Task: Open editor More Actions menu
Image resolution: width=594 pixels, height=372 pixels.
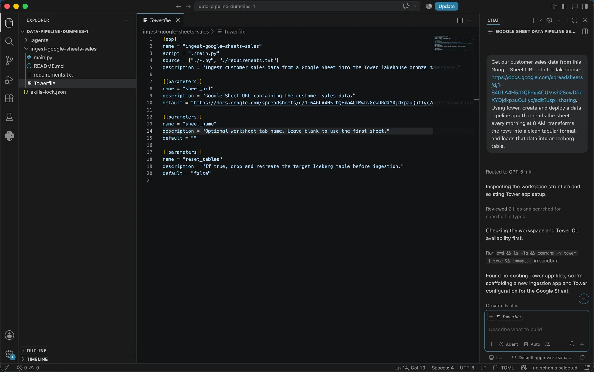Action: [x=470, y=20]
